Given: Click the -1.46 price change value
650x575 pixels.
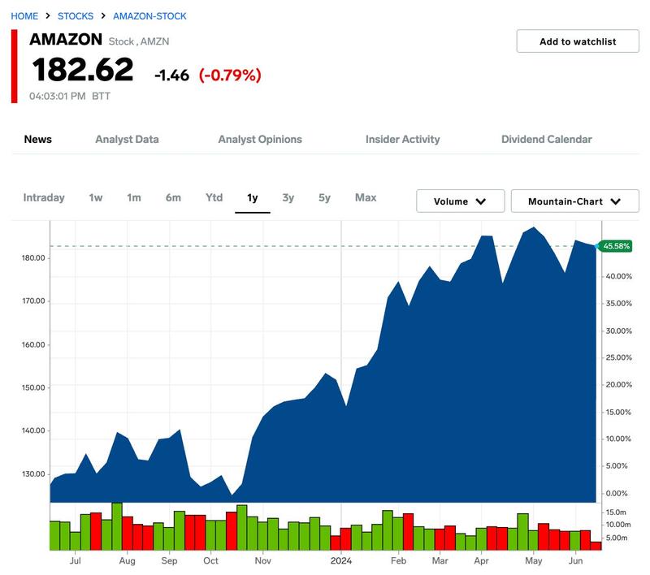Looking at the screenshot, I should coord(171,76).
